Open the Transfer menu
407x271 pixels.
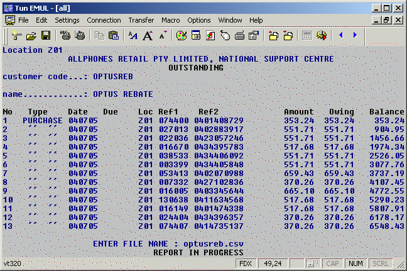point(141,20)
